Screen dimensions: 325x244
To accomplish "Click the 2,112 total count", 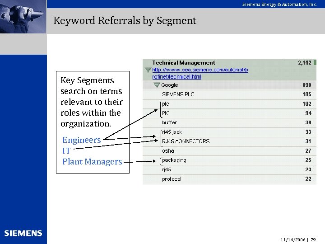I will 305,63.
